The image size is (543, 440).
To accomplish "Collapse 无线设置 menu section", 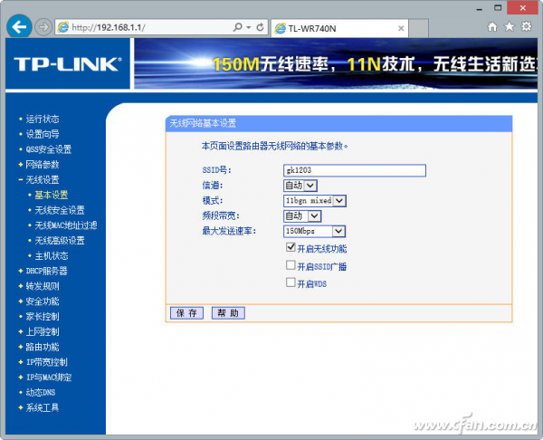I will point(43,180).
